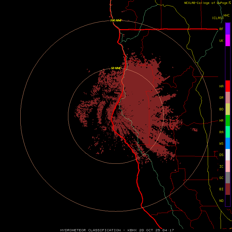Click the GC legend label

[221, 178]
